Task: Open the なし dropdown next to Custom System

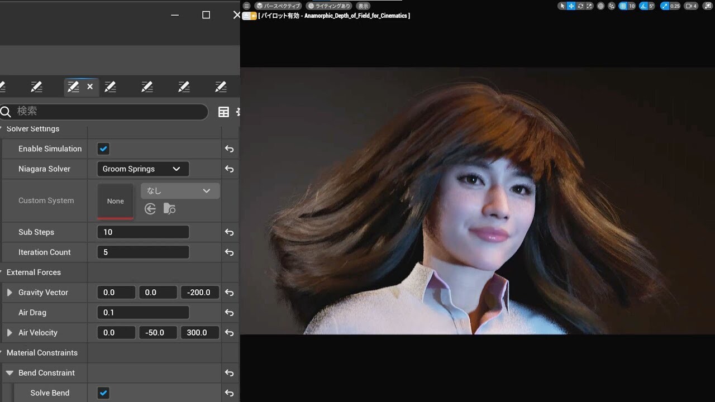Action: coord(179,190)
